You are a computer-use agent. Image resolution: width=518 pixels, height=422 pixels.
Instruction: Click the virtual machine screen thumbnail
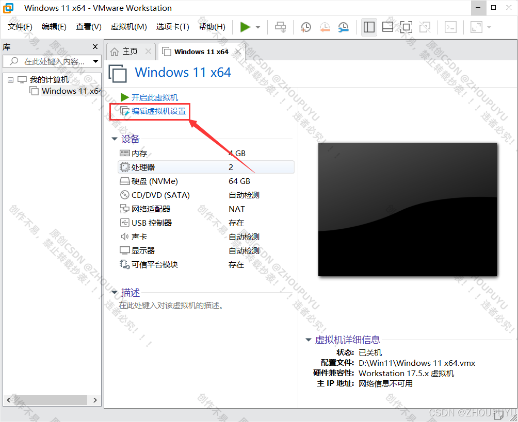pos(407,210)
